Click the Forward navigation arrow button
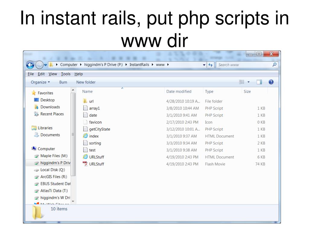Screen dimensions: 309x232 [40, 65]
